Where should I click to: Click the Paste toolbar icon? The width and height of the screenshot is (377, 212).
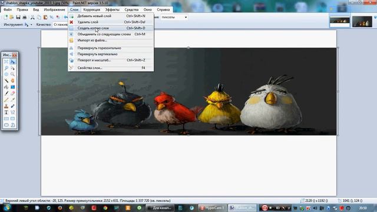tap(45, 17)
